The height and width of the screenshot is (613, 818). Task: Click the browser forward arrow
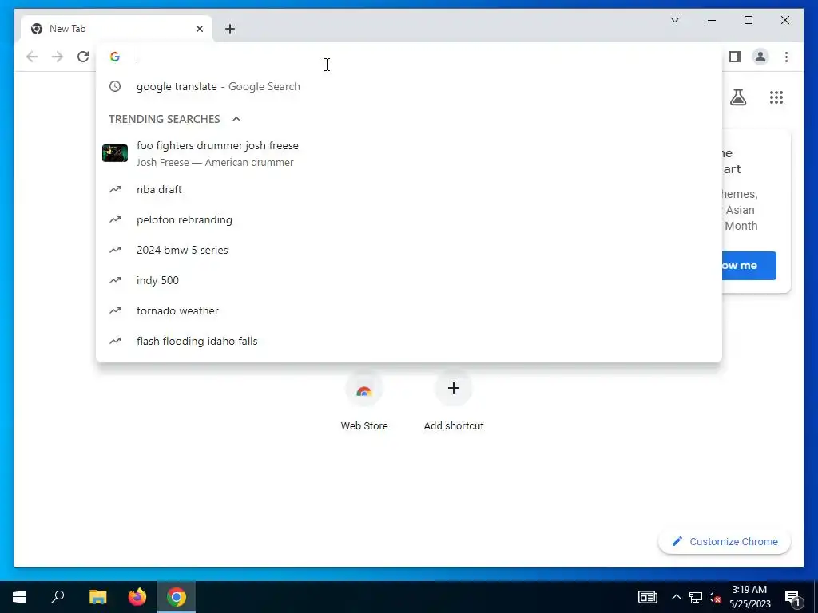(58, 57)
